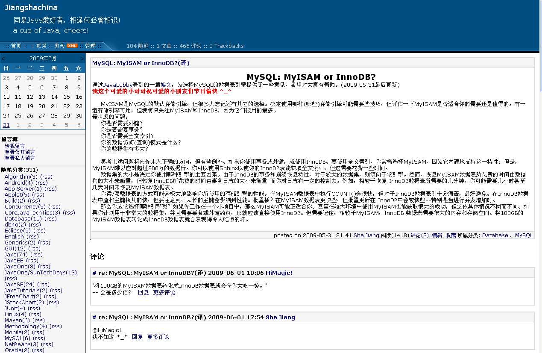This screenshot has width=542, height=353.
Task: Open the JavaEE category
Action: click(x=15, y=260)
